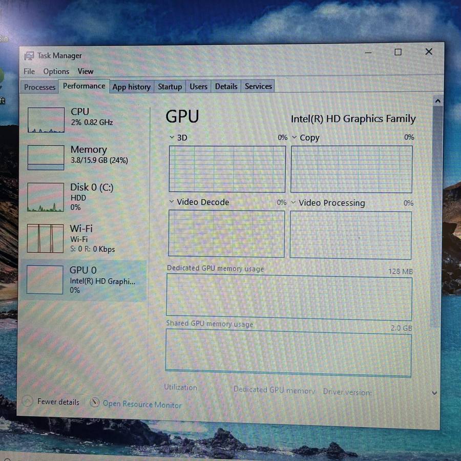Select the Disk 0 (C:) thumbnail graph
461x461 pixels.
[x=45, y=197]
